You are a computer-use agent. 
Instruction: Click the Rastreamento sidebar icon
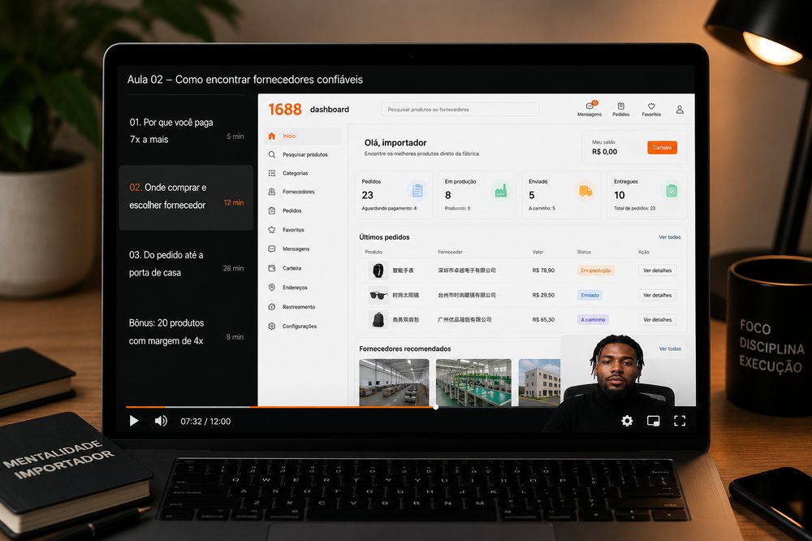[272, 307]
